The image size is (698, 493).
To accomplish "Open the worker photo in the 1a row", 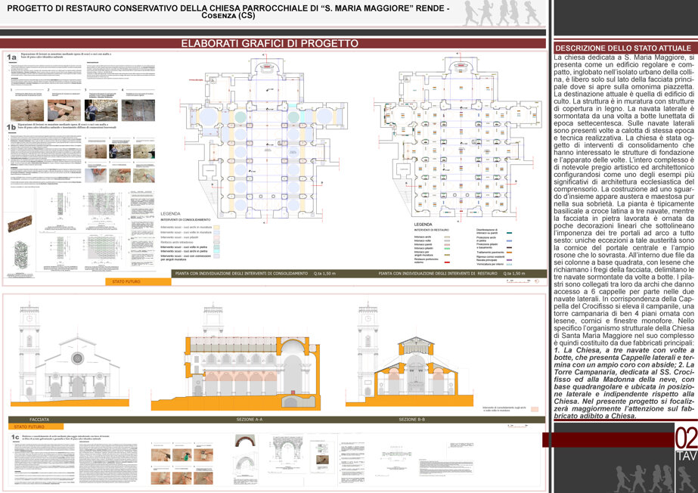I will [101, 110].
